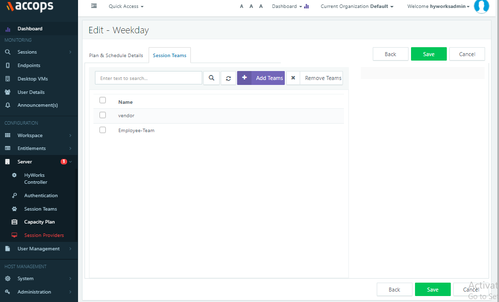
Task: Click the purple Add Teams button
Action: coord(261,78)
